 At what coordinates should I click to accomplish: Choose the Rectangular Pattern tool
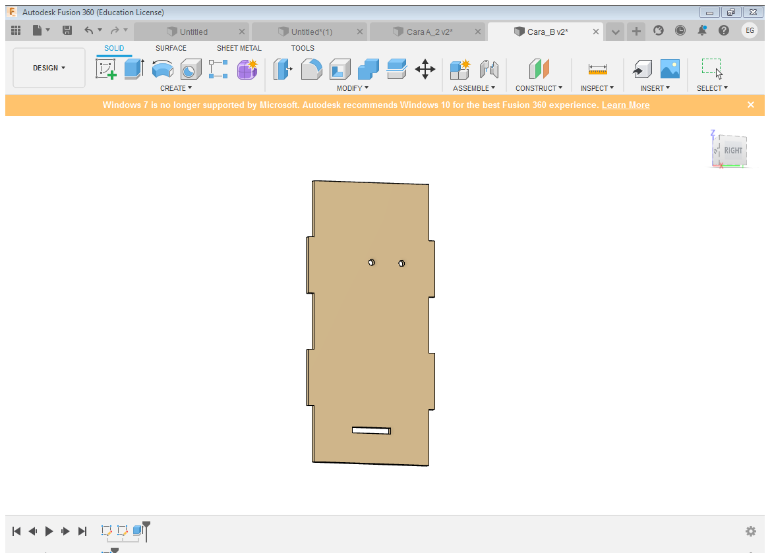point(218,69)
